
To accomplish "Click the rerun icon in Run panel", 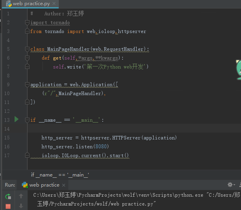I will 8,196.
